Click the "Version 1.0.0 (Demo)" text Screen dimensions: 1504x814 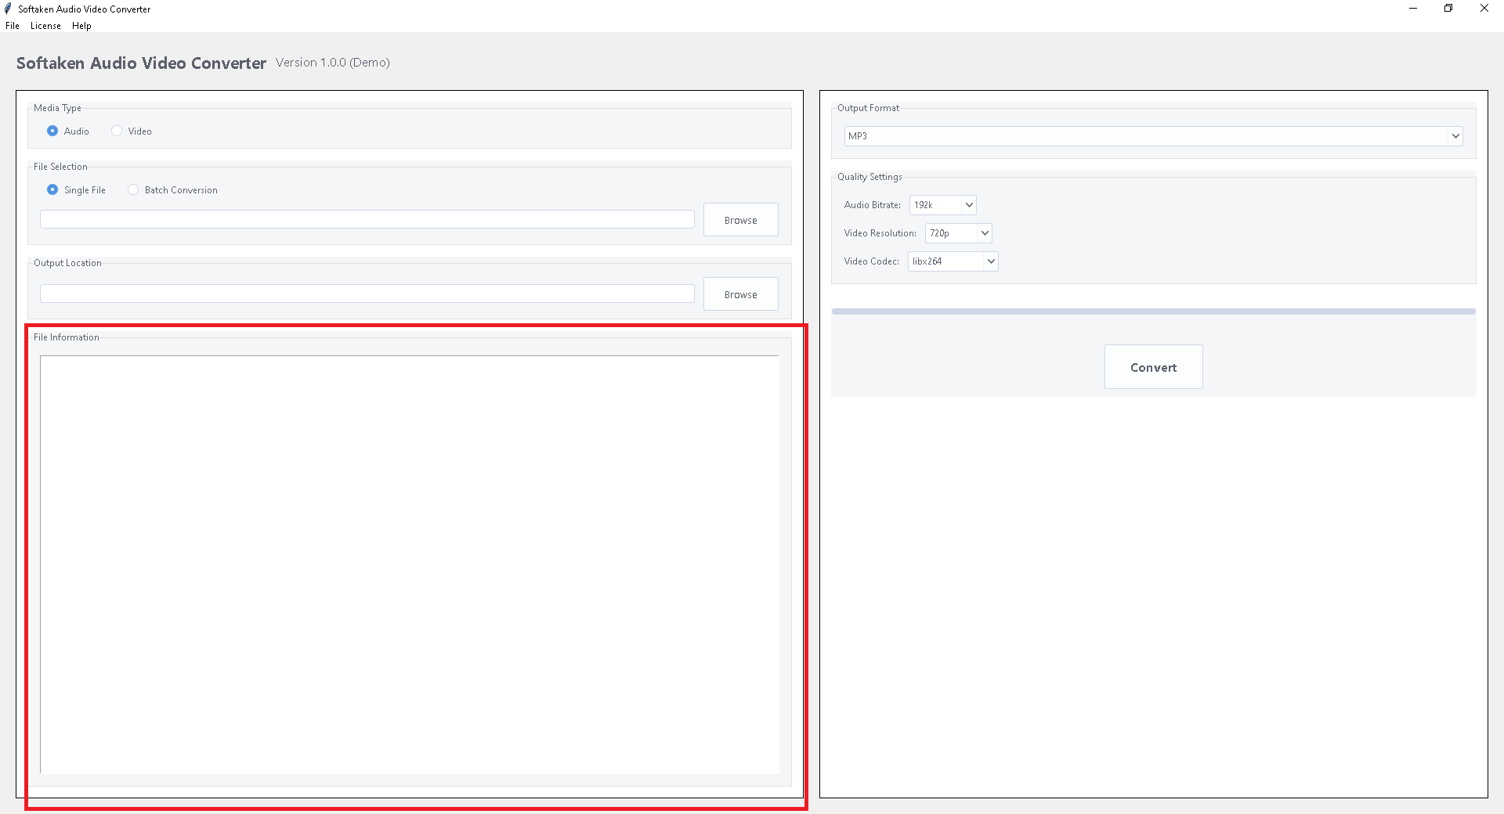[333, 63]
